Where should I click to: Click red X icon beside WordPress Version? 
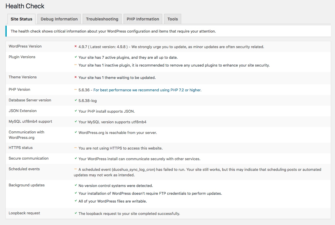click(x=75, y=46)
